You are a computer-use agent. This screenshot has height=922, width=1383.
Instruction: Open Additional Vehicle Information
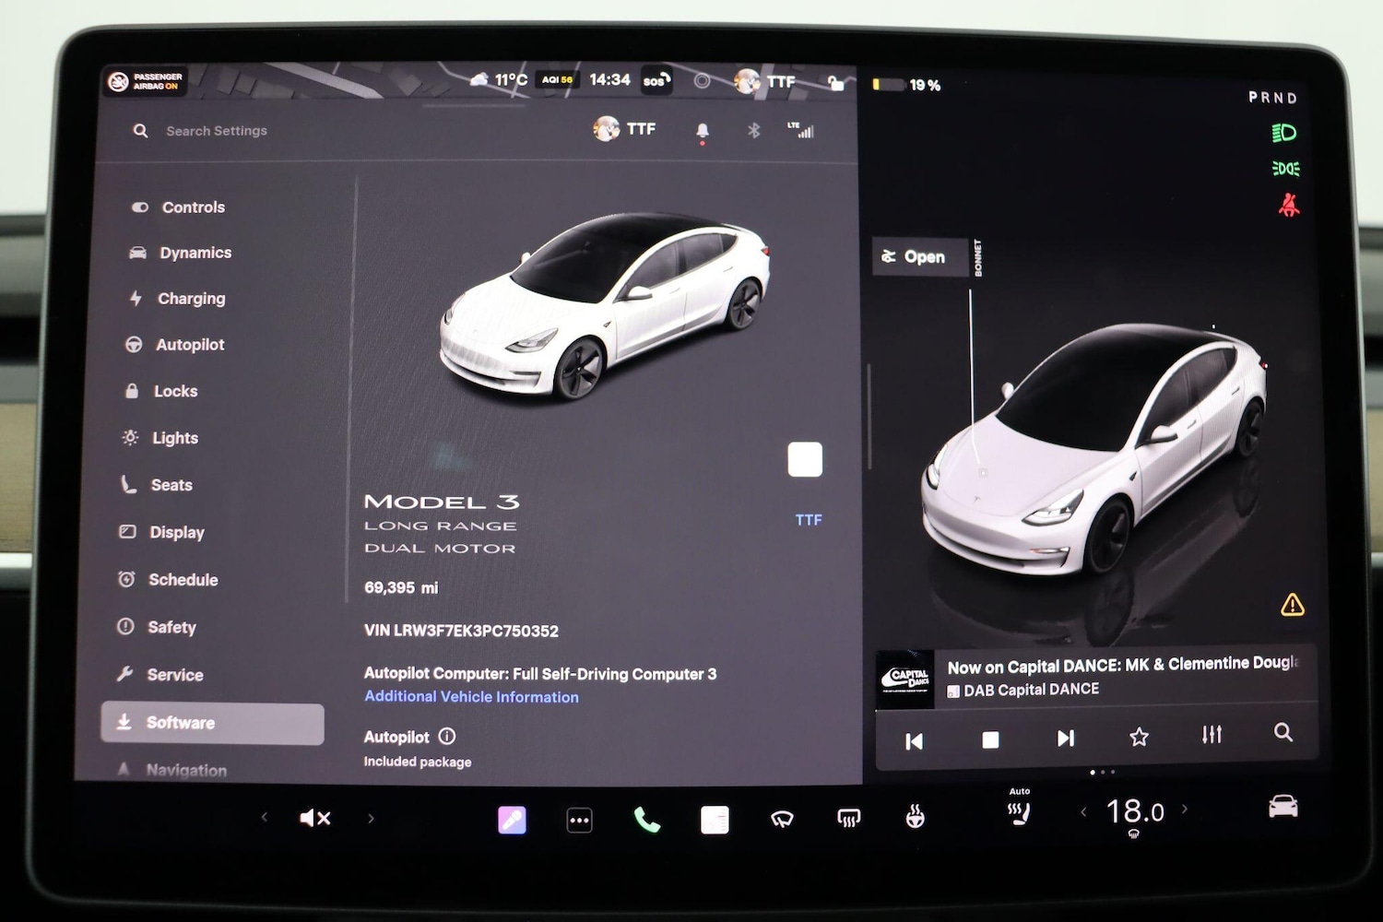point(471,696)
